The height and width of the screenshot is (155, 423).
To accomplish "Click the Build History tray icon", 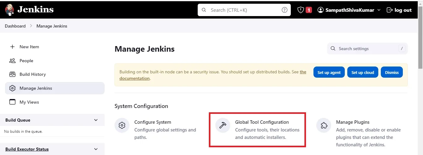I will [x=12, y=74].
